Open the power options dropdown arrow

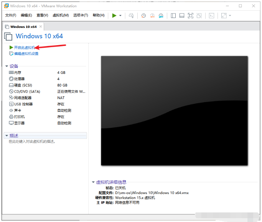[120, 16]
